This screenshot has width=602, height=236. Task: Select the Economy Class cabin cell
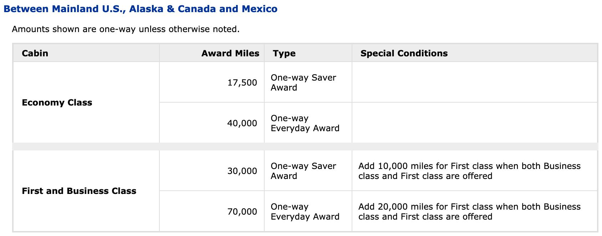[57, 103]
